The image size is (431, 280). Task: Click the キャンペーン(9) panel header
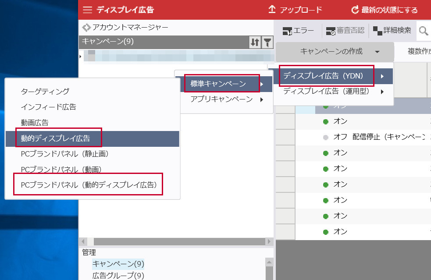[x=165, y=42]
